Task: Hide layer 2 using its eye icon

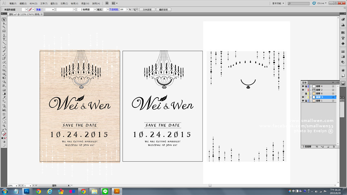Action: (303, 90)
